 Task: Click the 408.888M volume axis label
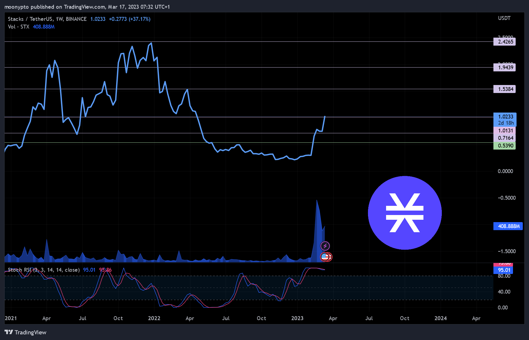[x=508, y=226]
